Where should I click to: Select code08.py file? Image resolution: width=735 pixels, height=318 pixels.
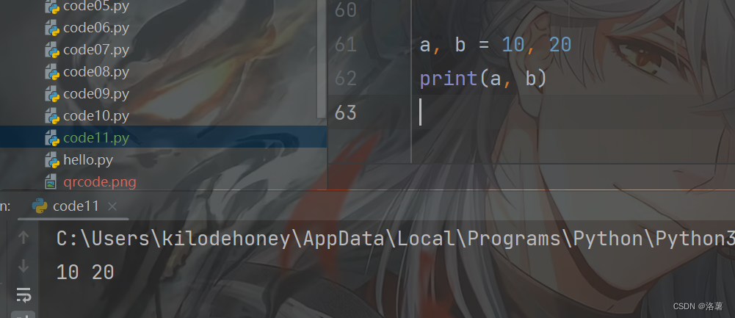(96, 72)
